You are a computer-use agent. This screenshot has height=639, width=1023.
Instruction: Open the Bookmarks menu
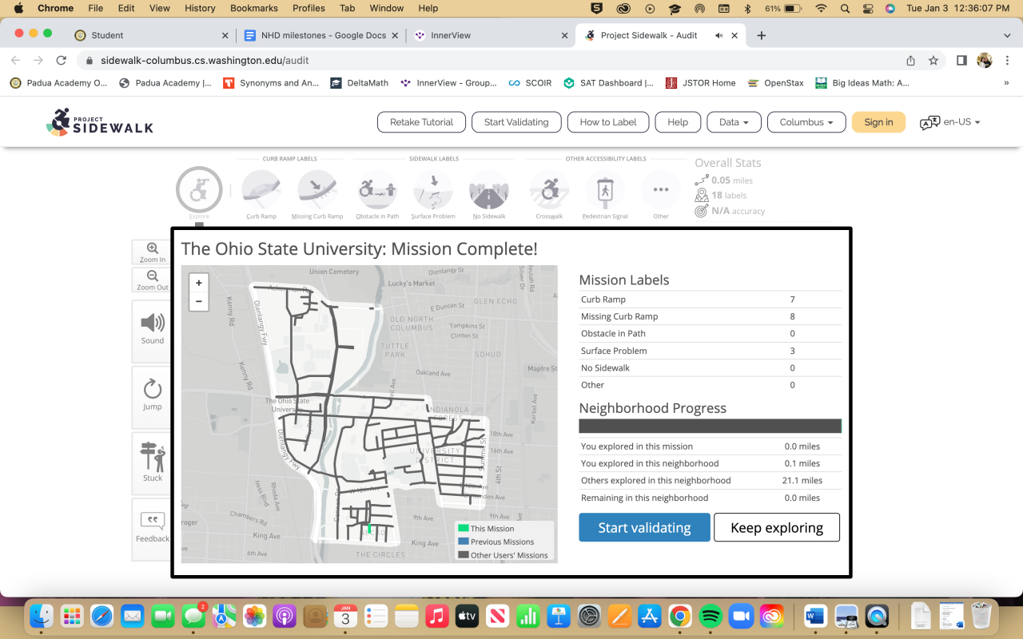click(x=256, y=8)
